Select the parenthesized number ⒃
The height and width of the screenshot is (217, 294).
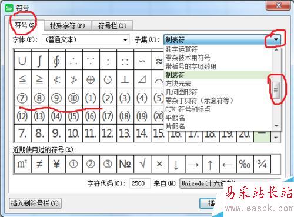[91, 116]
